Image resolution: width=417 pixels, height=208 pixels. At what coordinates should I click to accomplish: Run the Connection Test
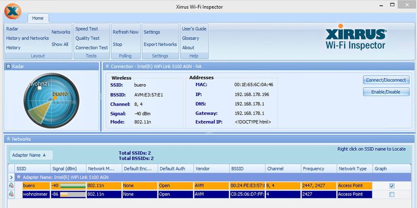[92, 48]
